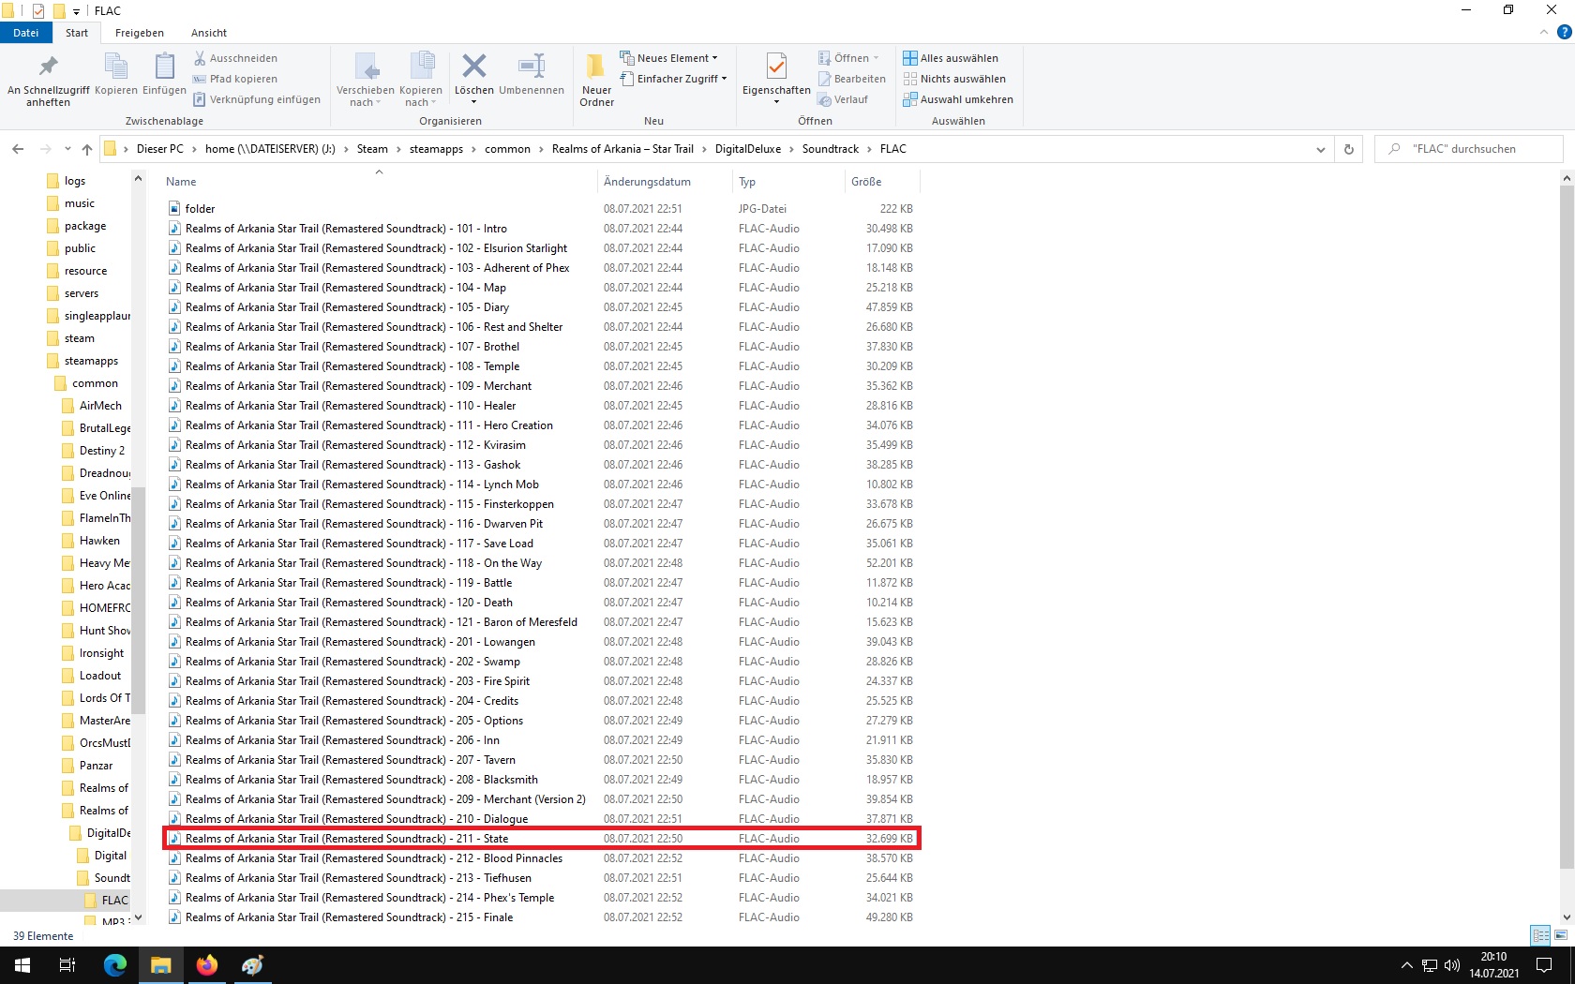This screenshot has height=984, width=1575.
Task: Click Nichts auswählen
Action: pyautogui.click(x=954, y=79)
